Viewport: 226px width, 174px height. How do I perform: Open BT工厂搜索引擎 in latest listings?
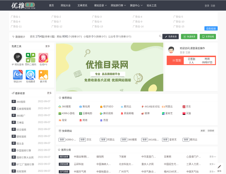(25, 164)
